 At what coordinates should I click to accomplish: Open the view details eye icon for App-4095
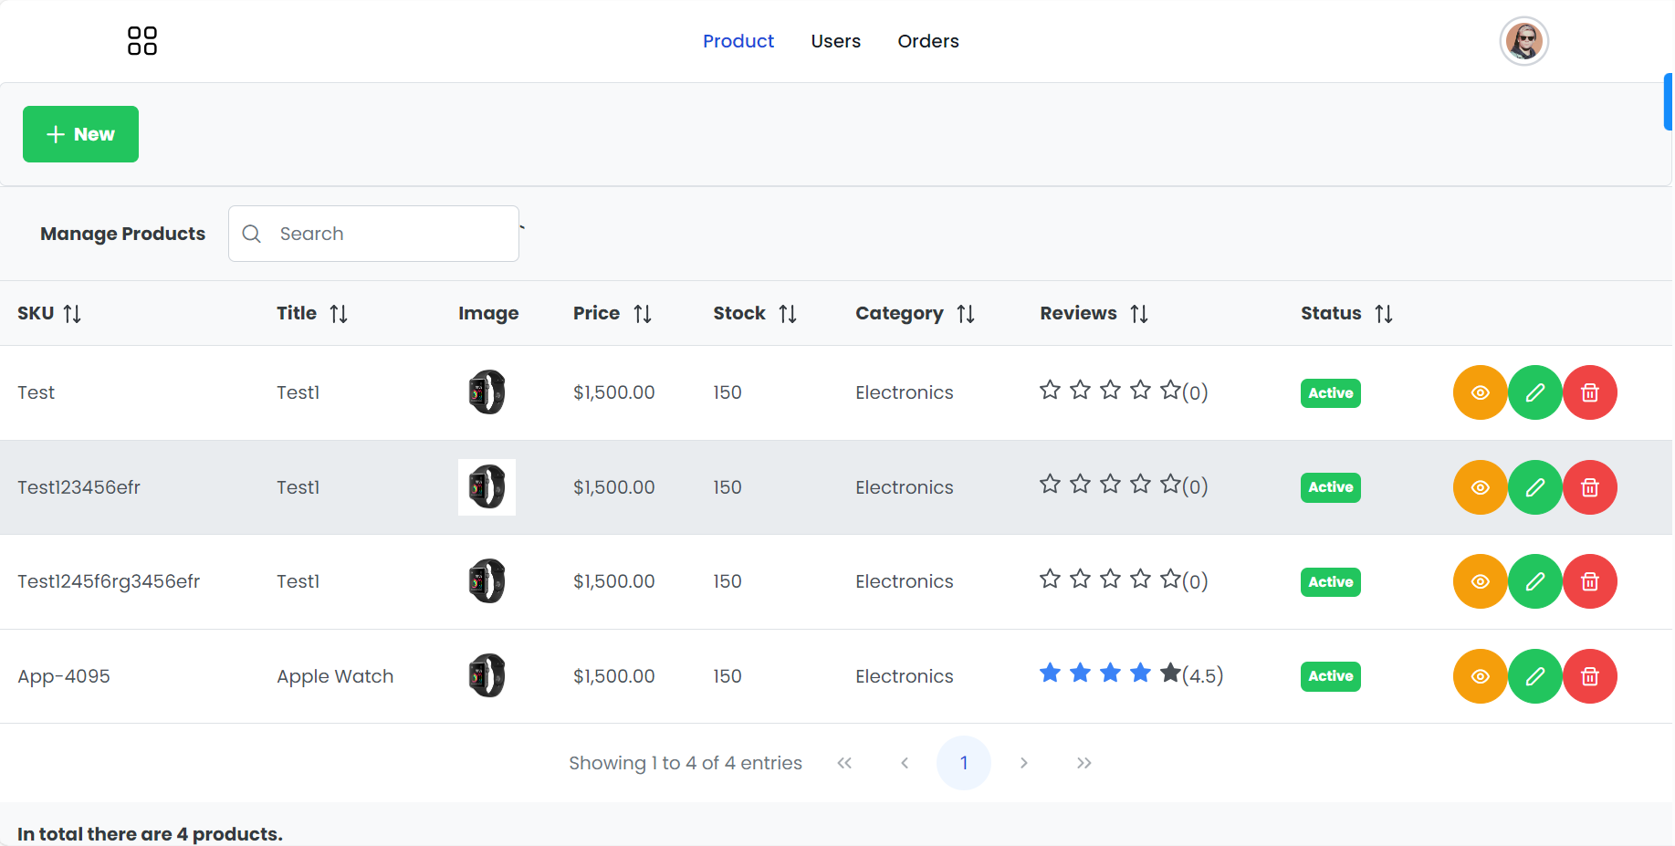point(1480,676)
